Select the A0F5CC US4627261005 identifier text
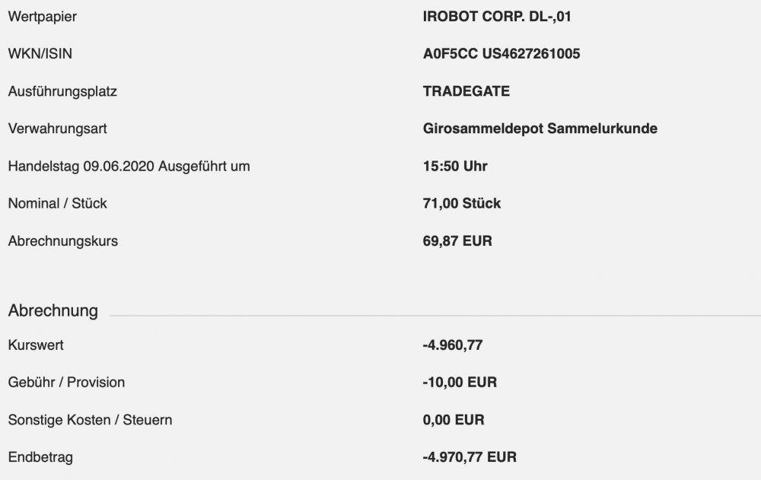The width and height of the screenshot is (761, 480). click(504, 53)
